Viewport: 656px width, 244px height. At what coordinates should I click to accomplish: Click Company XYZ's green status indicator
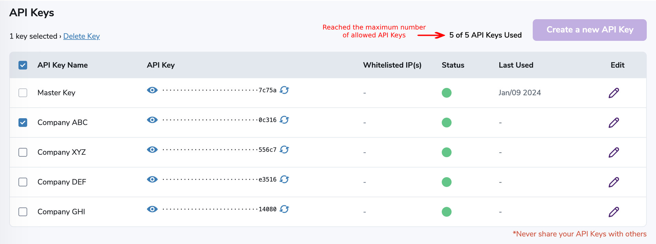coord(446,152)
